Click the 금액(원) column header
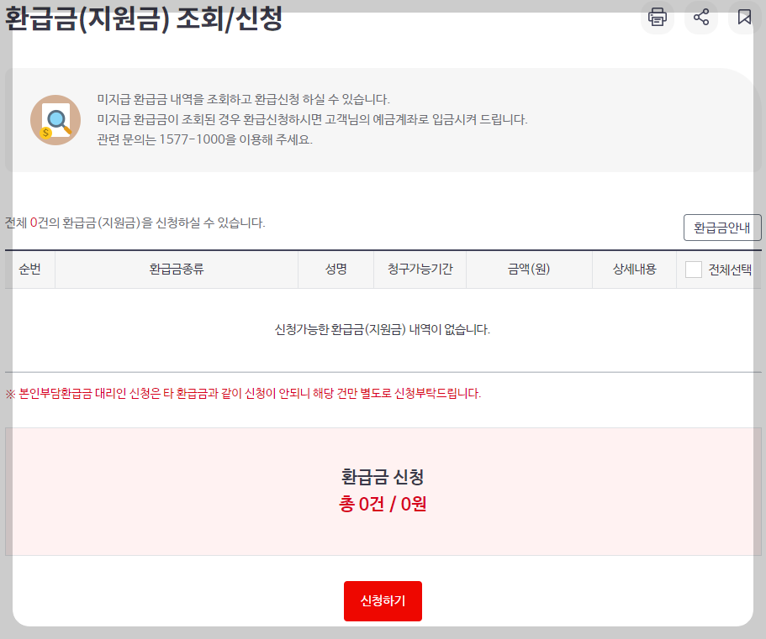 point(529,269)
